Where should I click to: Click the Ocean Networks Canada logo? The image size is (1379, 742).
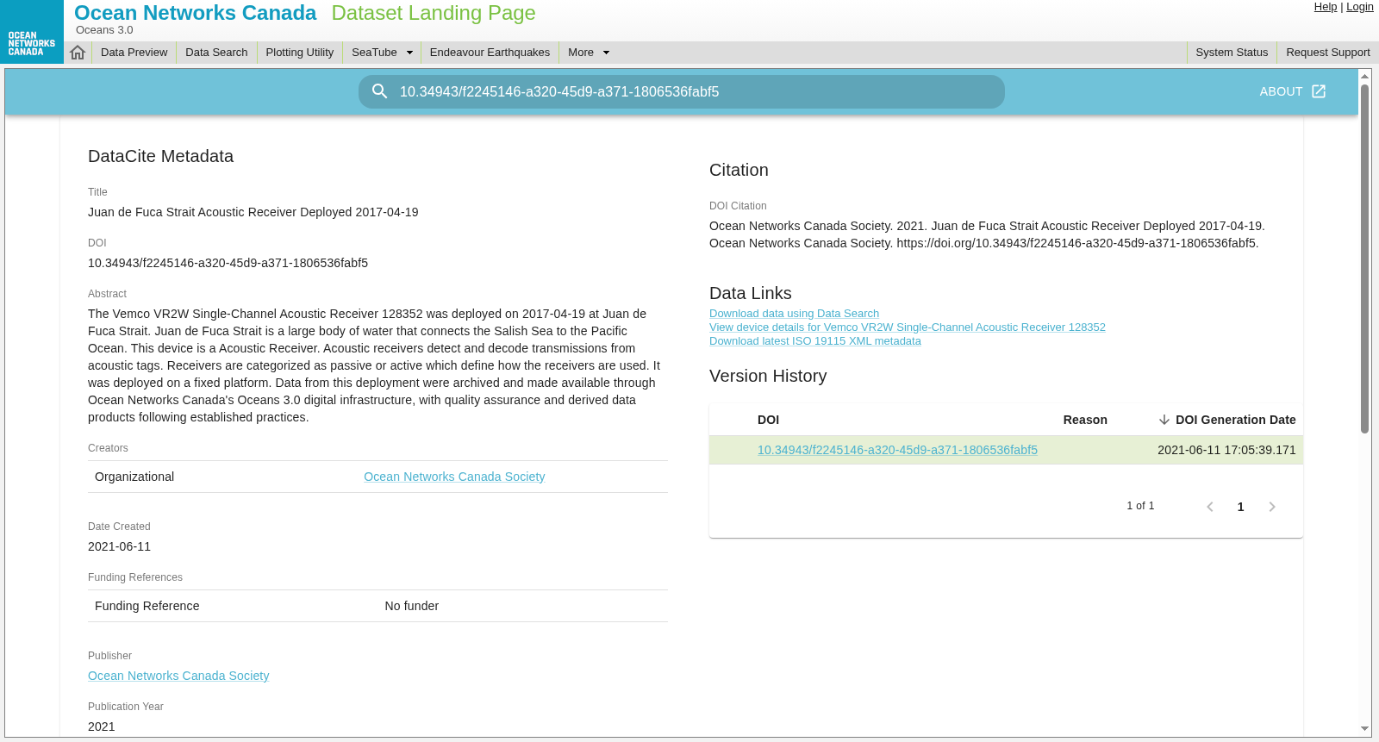32,32
